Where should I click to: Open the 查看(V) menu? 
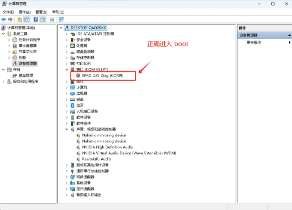[41, 12]
